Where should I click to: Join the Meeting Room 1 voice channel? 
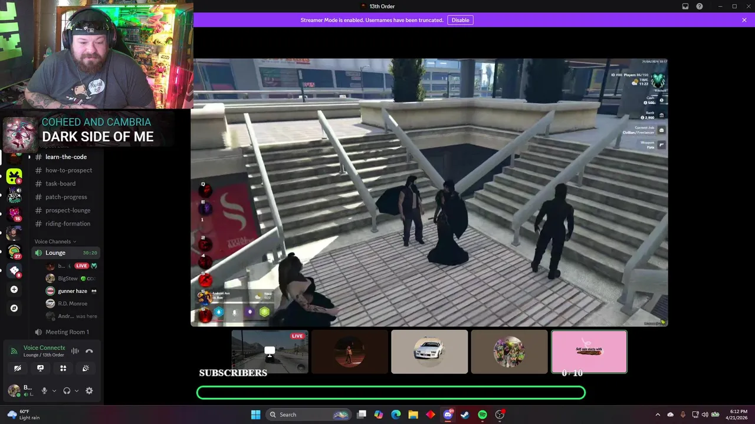(65, 332)
